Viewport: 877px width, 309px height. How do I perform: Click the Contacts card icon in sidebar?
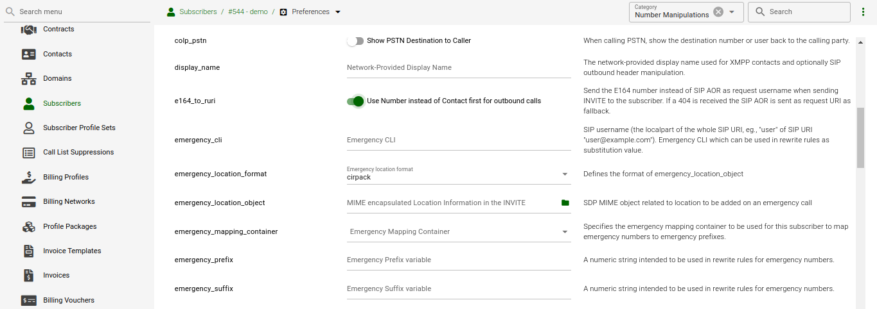tap(29, 54)
